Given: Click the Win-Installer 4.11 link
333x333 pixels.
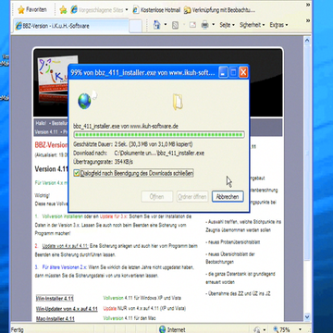Looking at the screenshot, I should pos(55,299).
